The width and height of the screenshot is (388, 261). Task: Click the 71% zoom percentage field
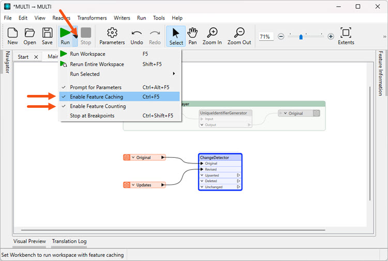point(266,37)
